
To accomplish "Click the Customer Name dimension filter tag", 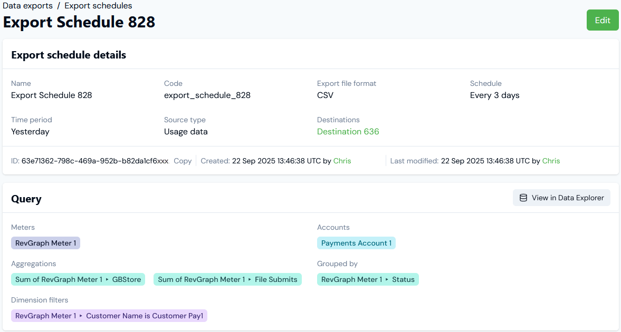I will tap(109, 316).
